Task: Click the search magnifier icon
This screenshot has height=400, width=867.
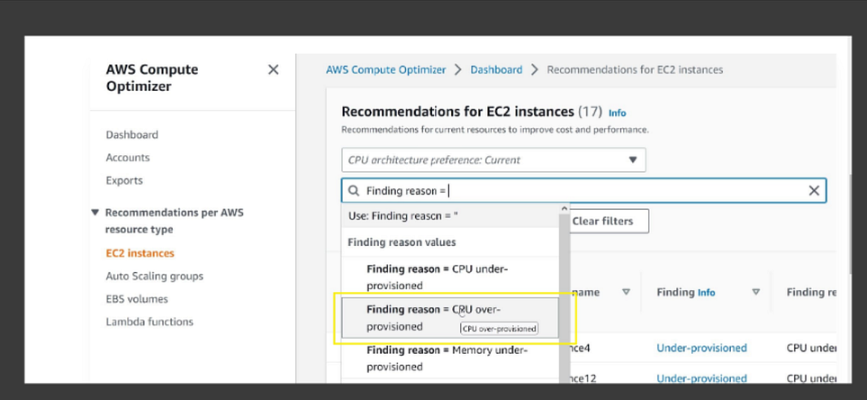Action: click(354, 191)
